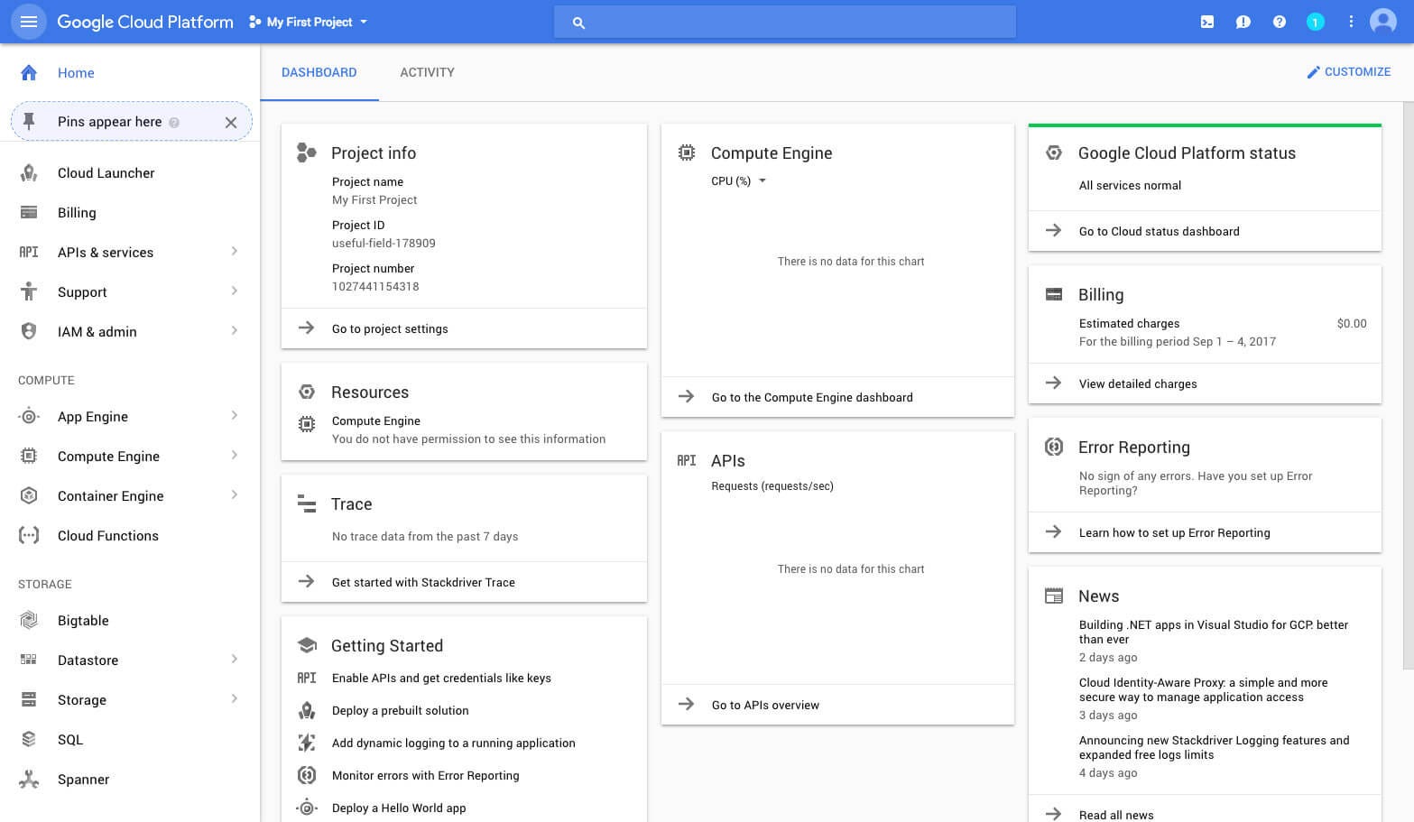Click the Spanner wrench icon
The image size is (1414, 822).
[29, 779]
